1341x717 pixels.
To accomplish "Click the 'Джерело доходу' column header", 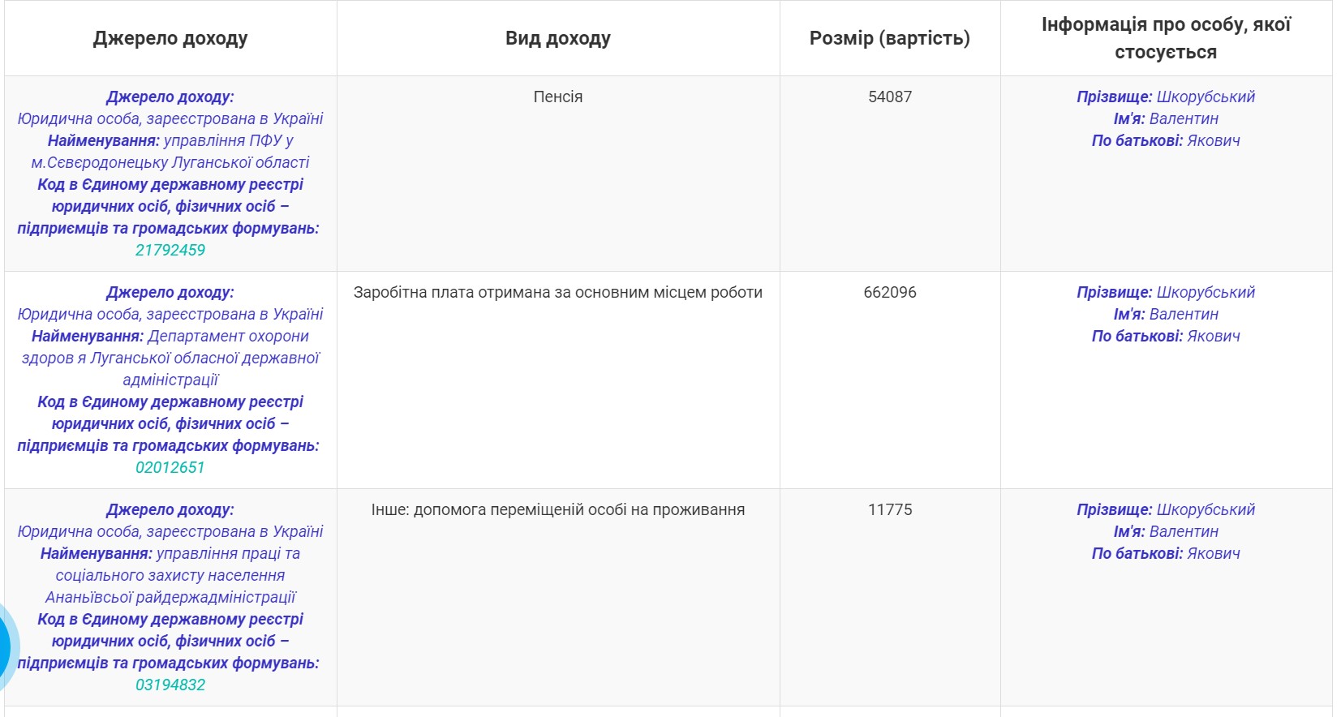I will pos(170,38).
